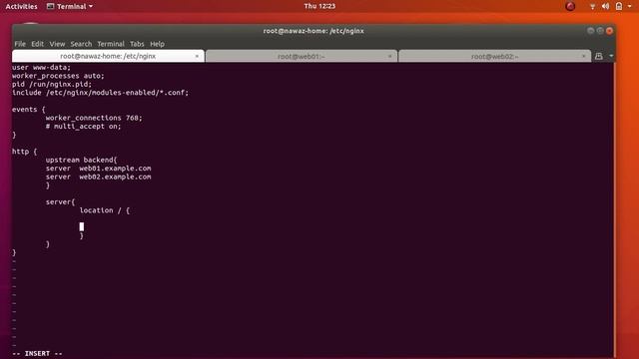The image size is (639, 359).
Task: Click the 'http {' line
Action: coord(24,152)
